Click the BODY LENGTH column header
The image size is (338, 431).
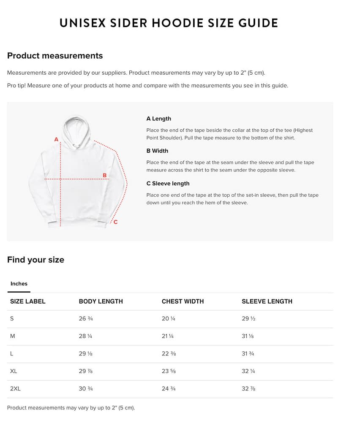101,301
